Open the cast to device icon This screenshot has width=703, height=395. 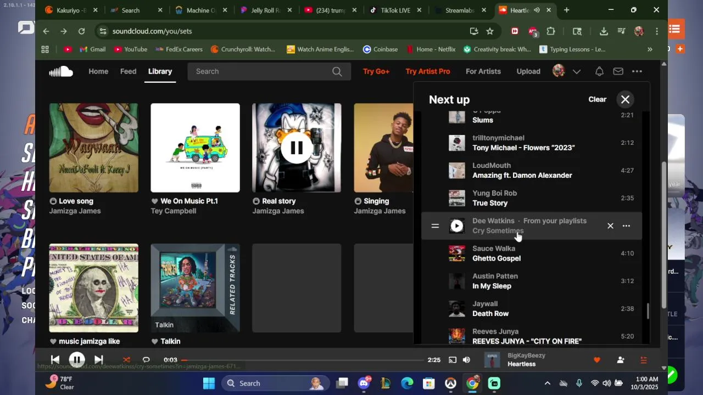pos(453,360)
